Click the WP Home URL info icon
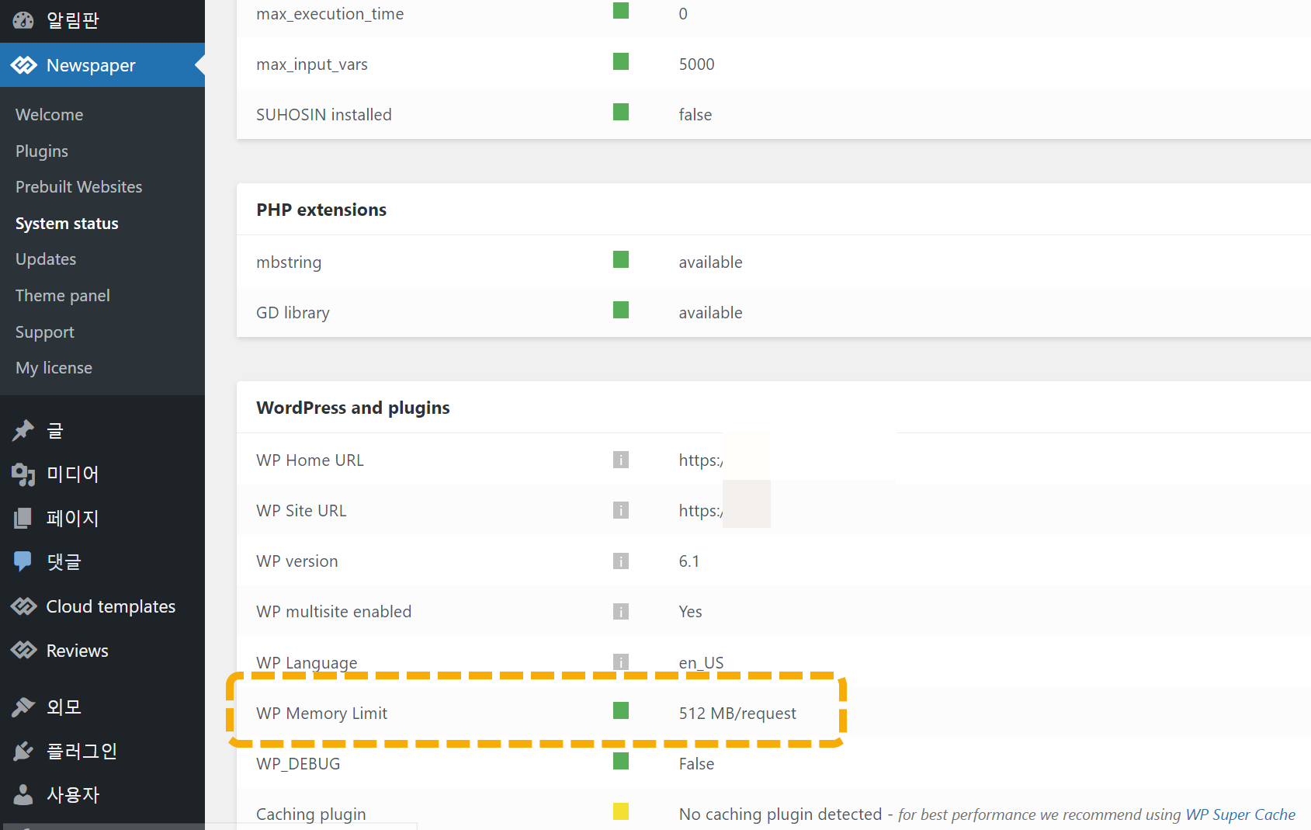The image size is (1311, 830). click(621, 460)
